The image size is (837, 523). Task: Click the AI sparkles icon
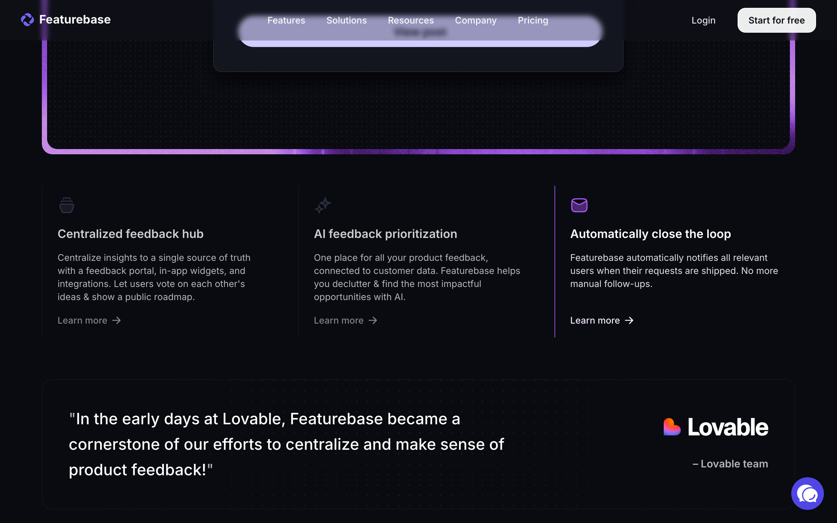pos(323,206)
